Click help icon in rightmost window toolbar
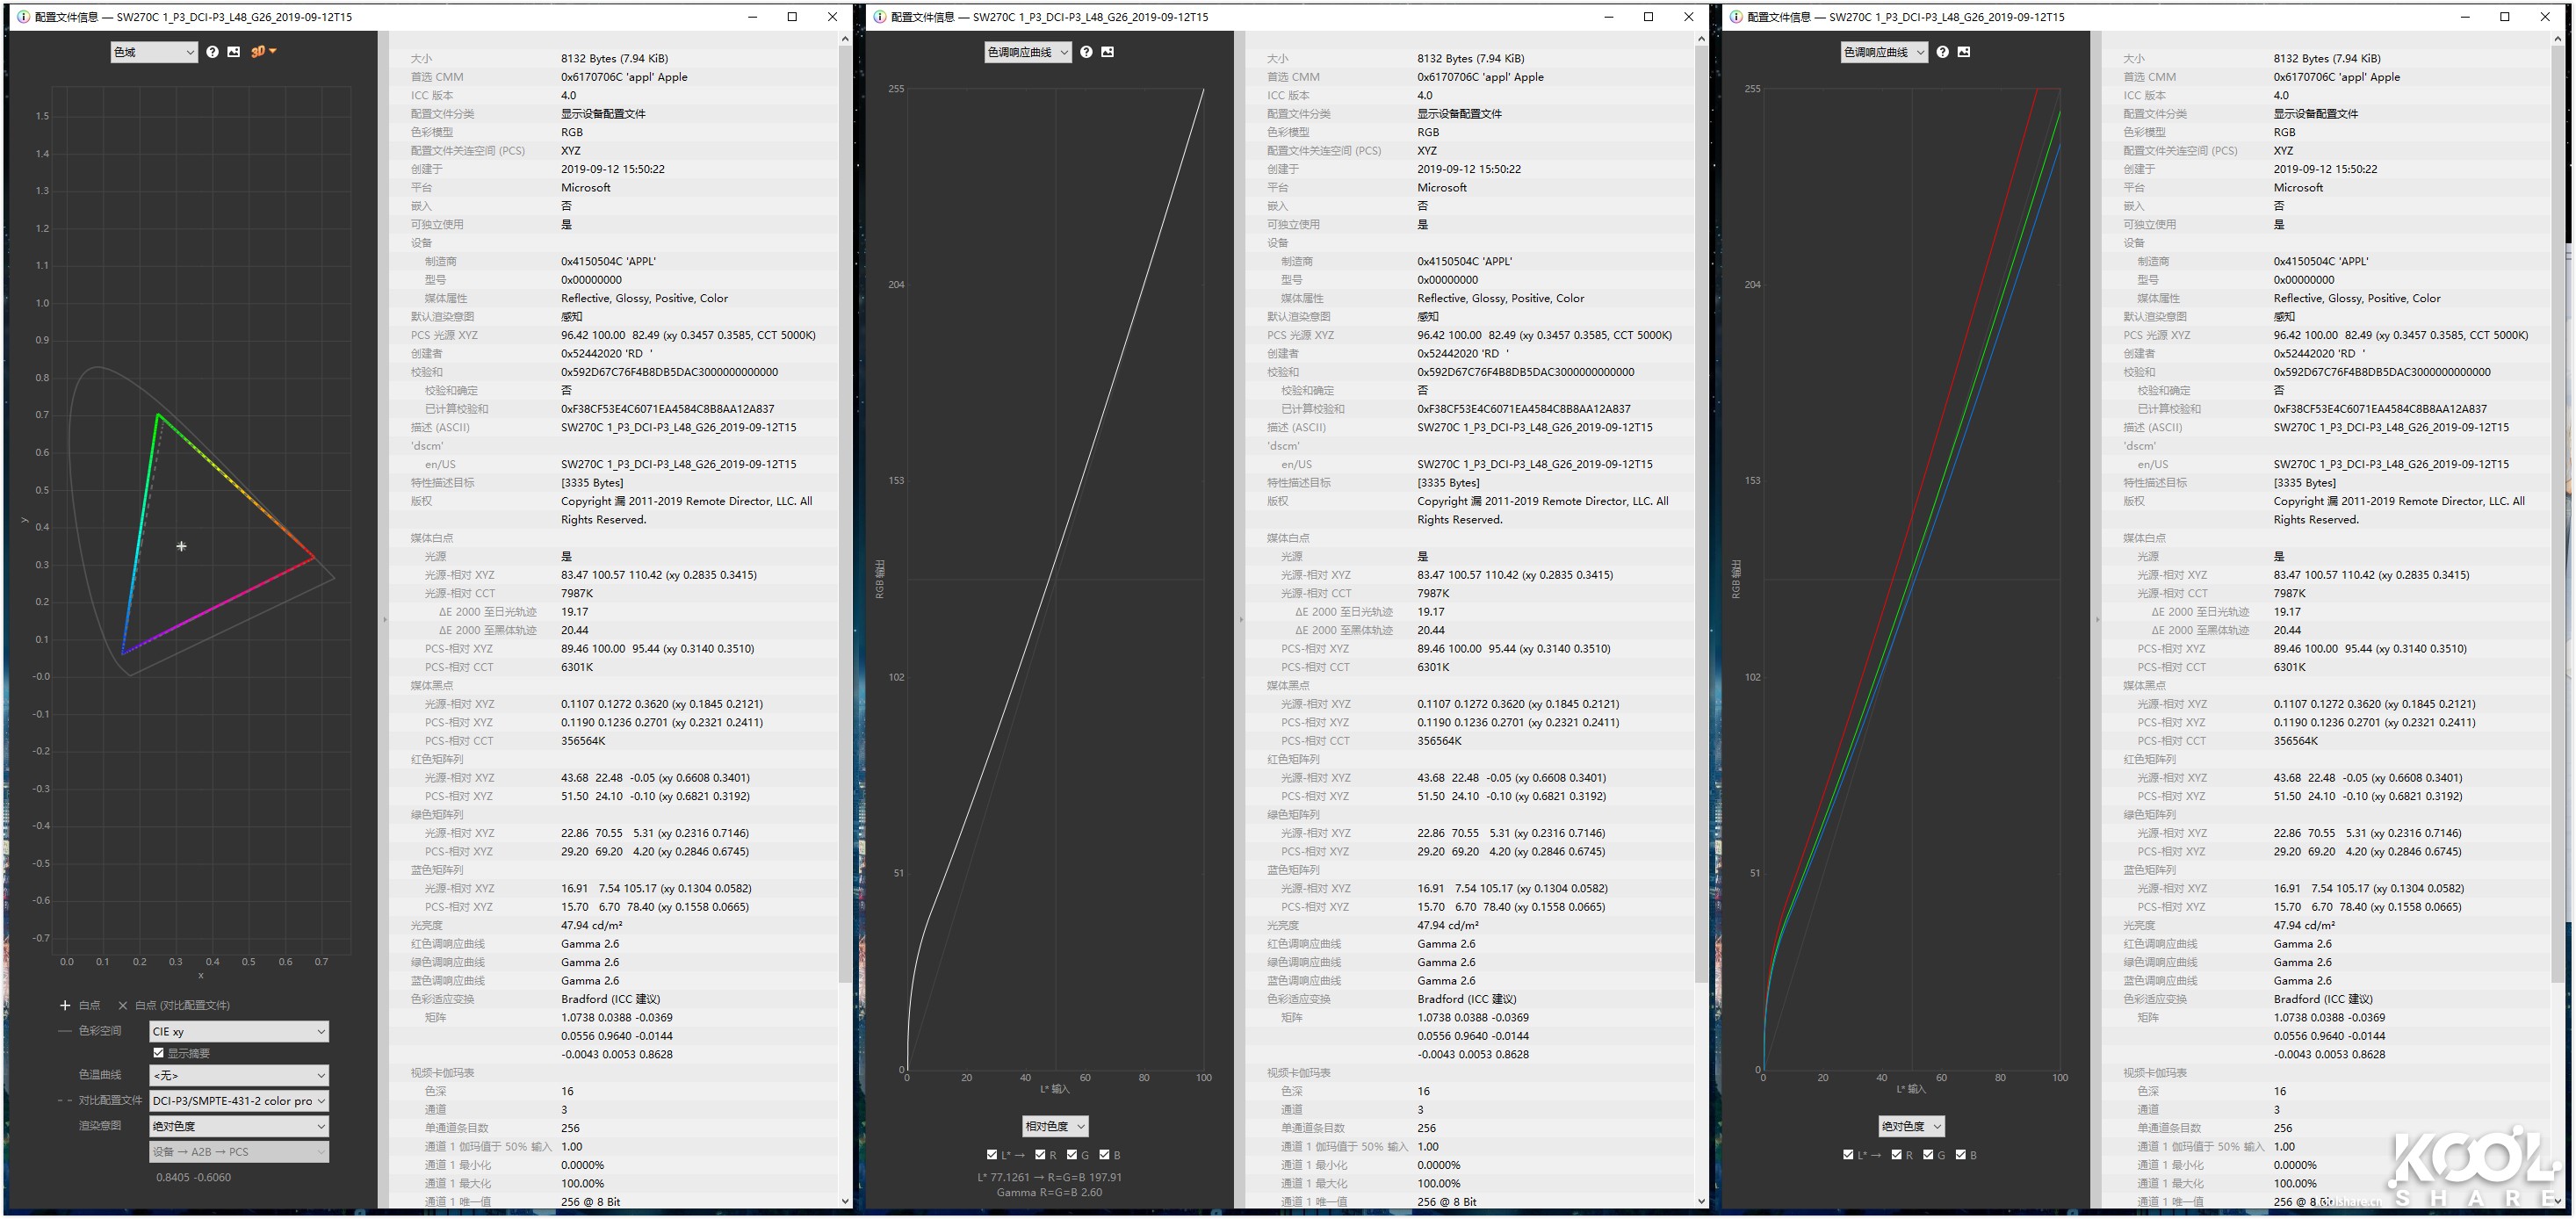Image resolution: width=2576 pixels, height=1219 pixels. (x=1942, y=52)
